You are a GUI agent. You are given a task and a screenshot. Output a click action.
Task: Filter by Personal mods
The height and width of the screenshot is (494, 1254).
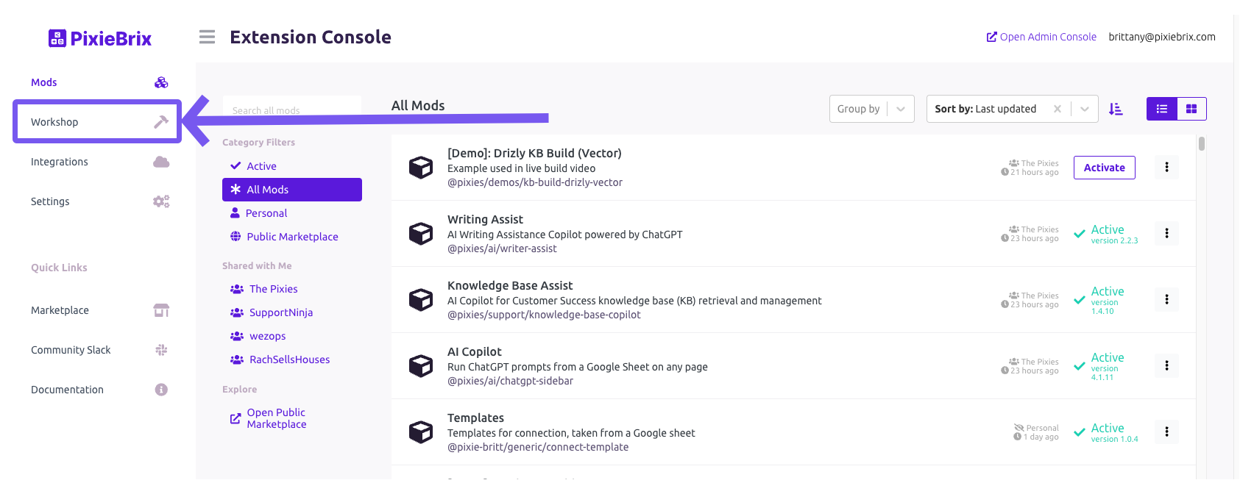(x=292, y=213)
